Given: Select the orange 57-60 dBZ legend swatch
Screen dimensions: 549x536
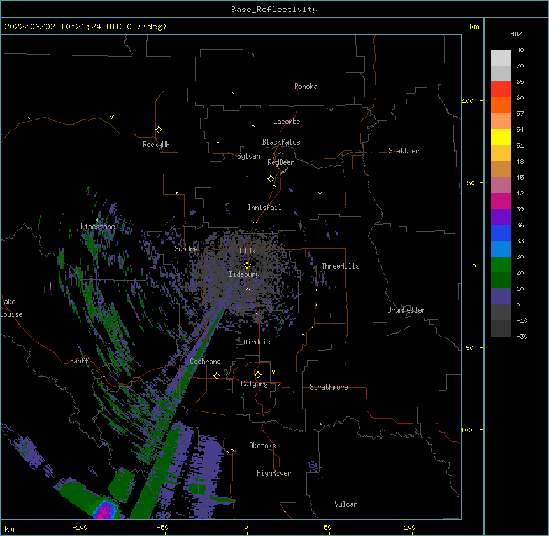Looking at the screenshot, I should click(501, 105).
